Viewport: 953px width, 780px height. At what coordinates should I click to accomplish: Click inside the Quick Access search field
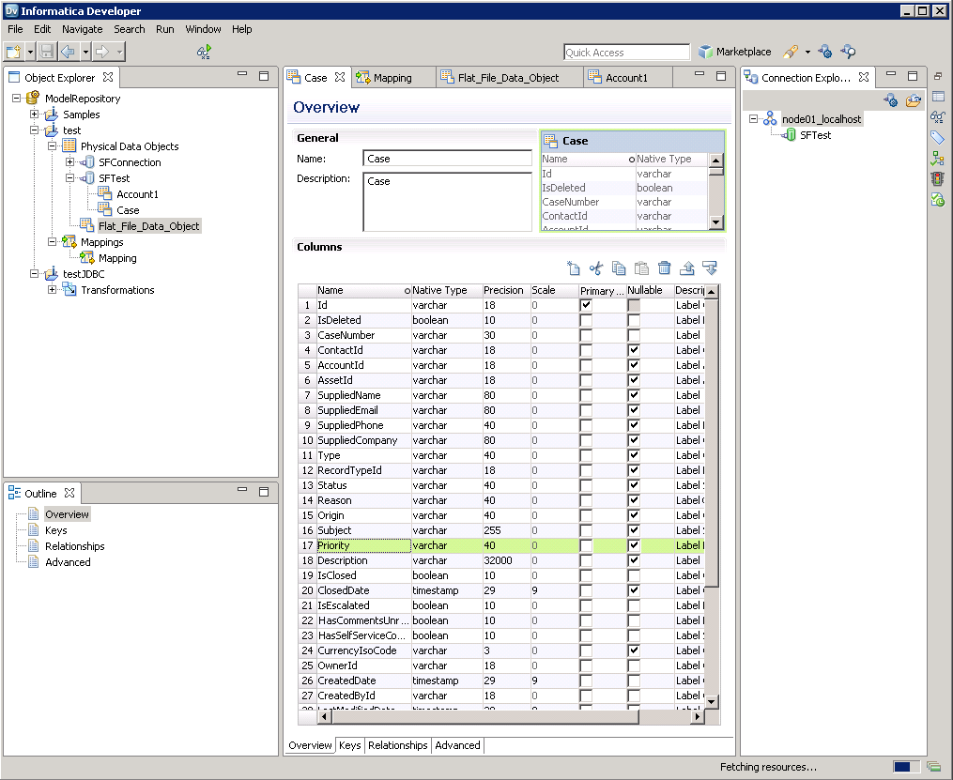(625, 52)
